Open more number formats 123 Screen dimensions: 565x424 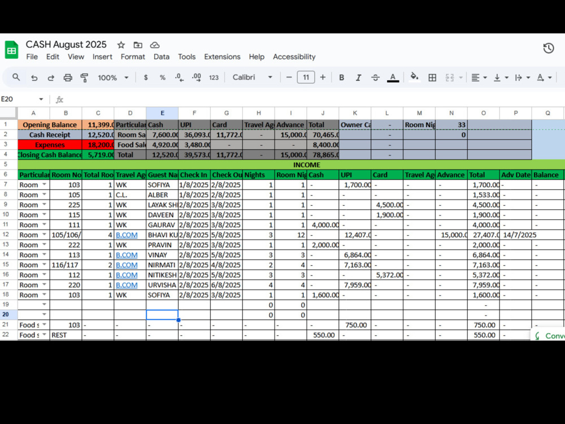coord(214,77)
